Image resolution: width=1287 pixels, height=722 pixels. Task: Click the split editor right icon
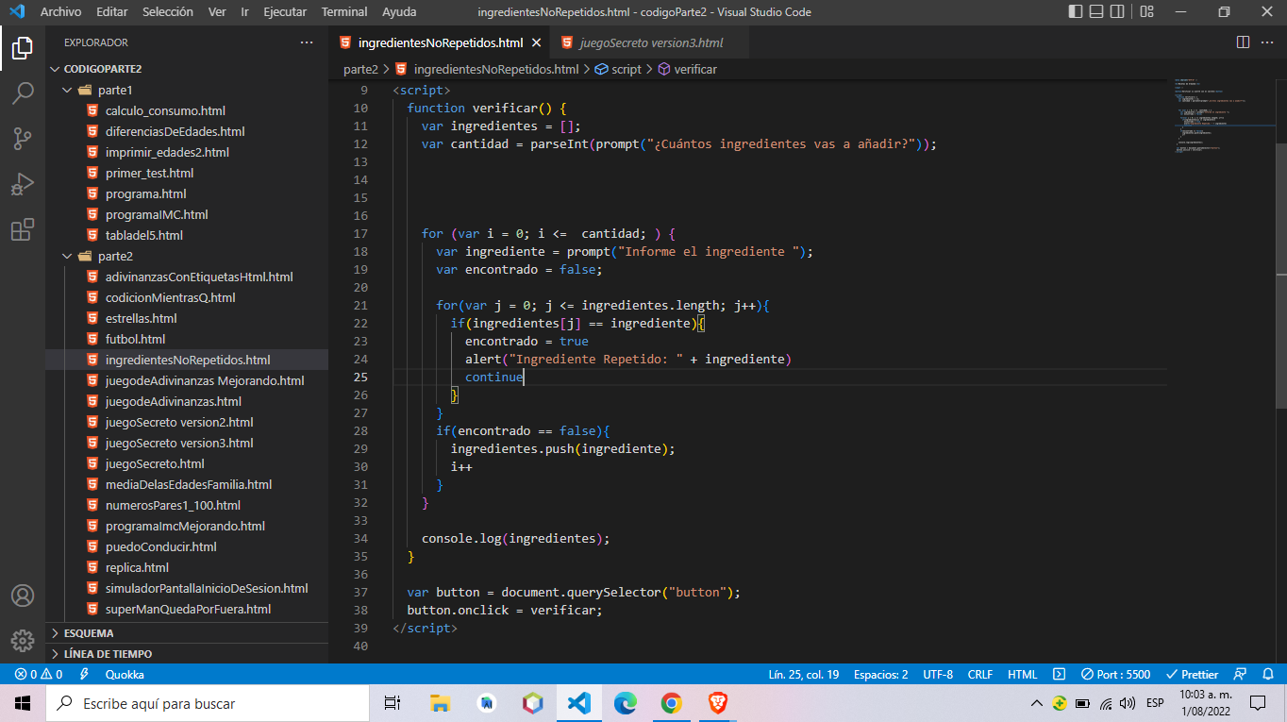click(x=1244, y=42)
